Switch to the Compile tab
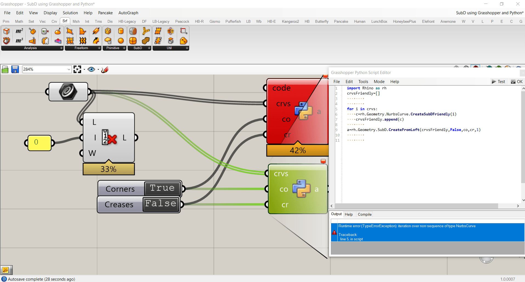The height and width of the screenshot is (282, 525). point(365,214)
